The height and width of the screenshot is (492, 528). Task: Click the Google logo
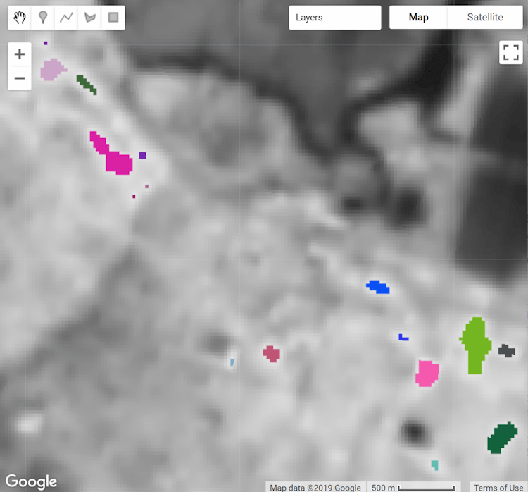31,481
